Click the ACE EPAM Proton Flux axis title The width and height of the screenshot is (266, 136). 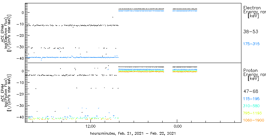7,93
